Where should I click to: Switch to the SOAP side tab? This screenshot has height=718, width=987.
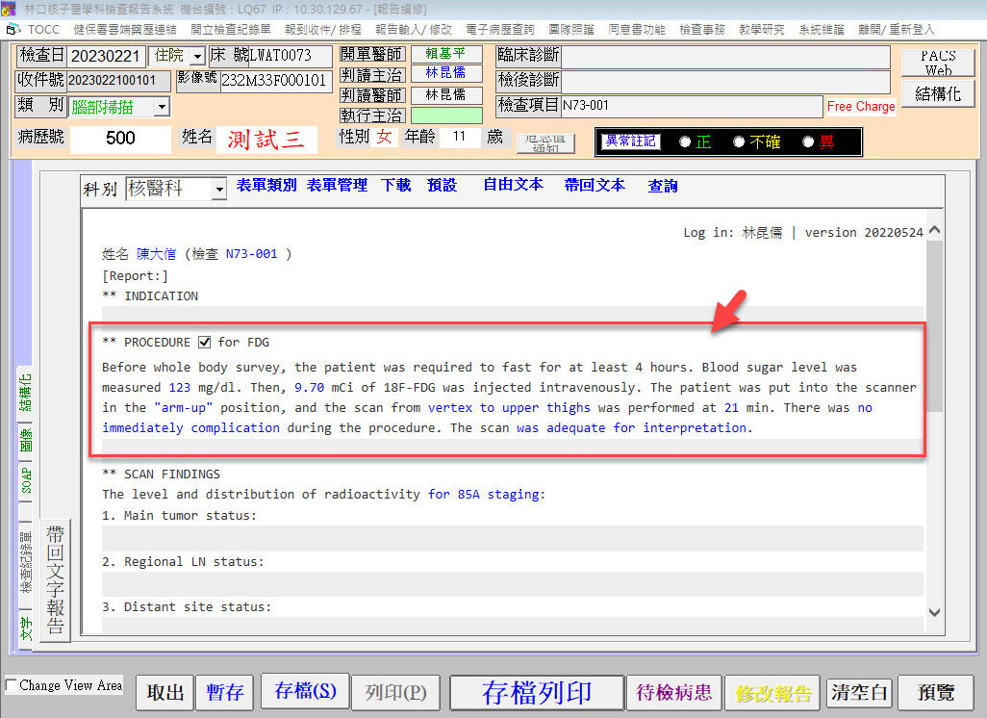26,480
